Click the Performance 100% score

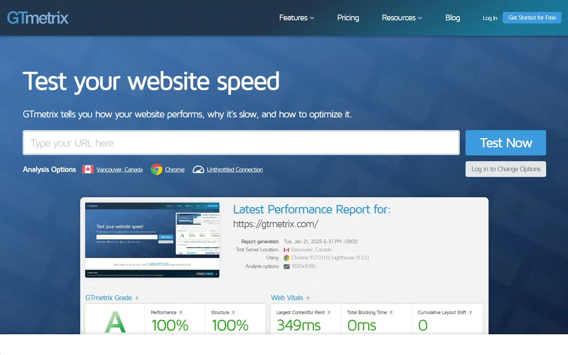point(170,325)
